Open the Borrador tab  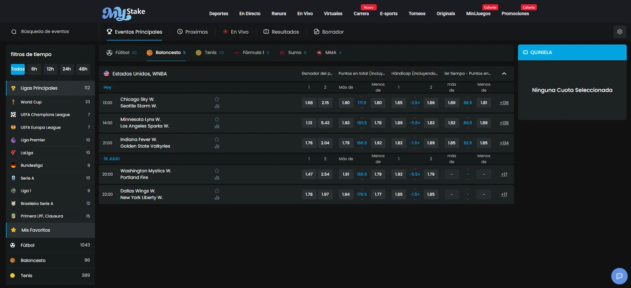329,32
